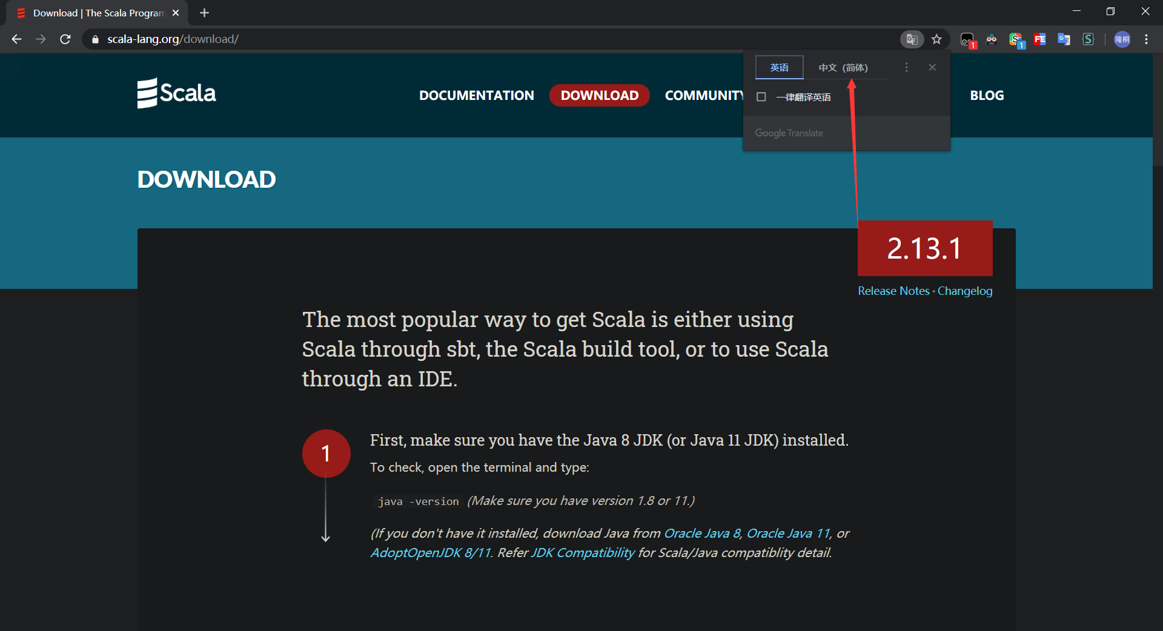Select the 英语 tab in translate popup
This screenshot has width=1163, height=631.
pyautogui.click(x=780, y=67)
